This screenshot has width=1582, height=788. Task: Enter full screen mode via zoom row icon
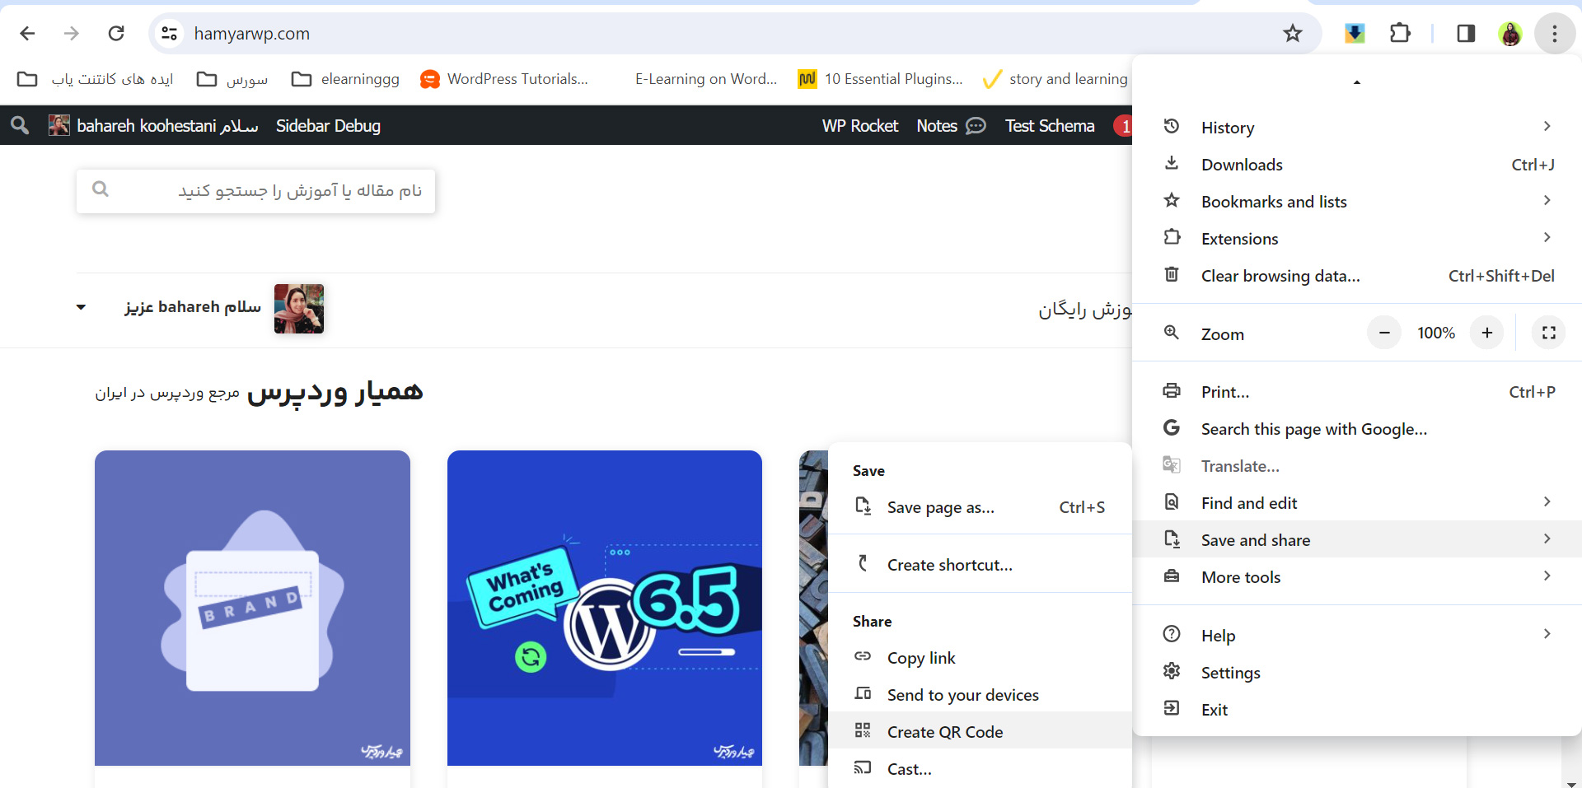(1549, 333)
